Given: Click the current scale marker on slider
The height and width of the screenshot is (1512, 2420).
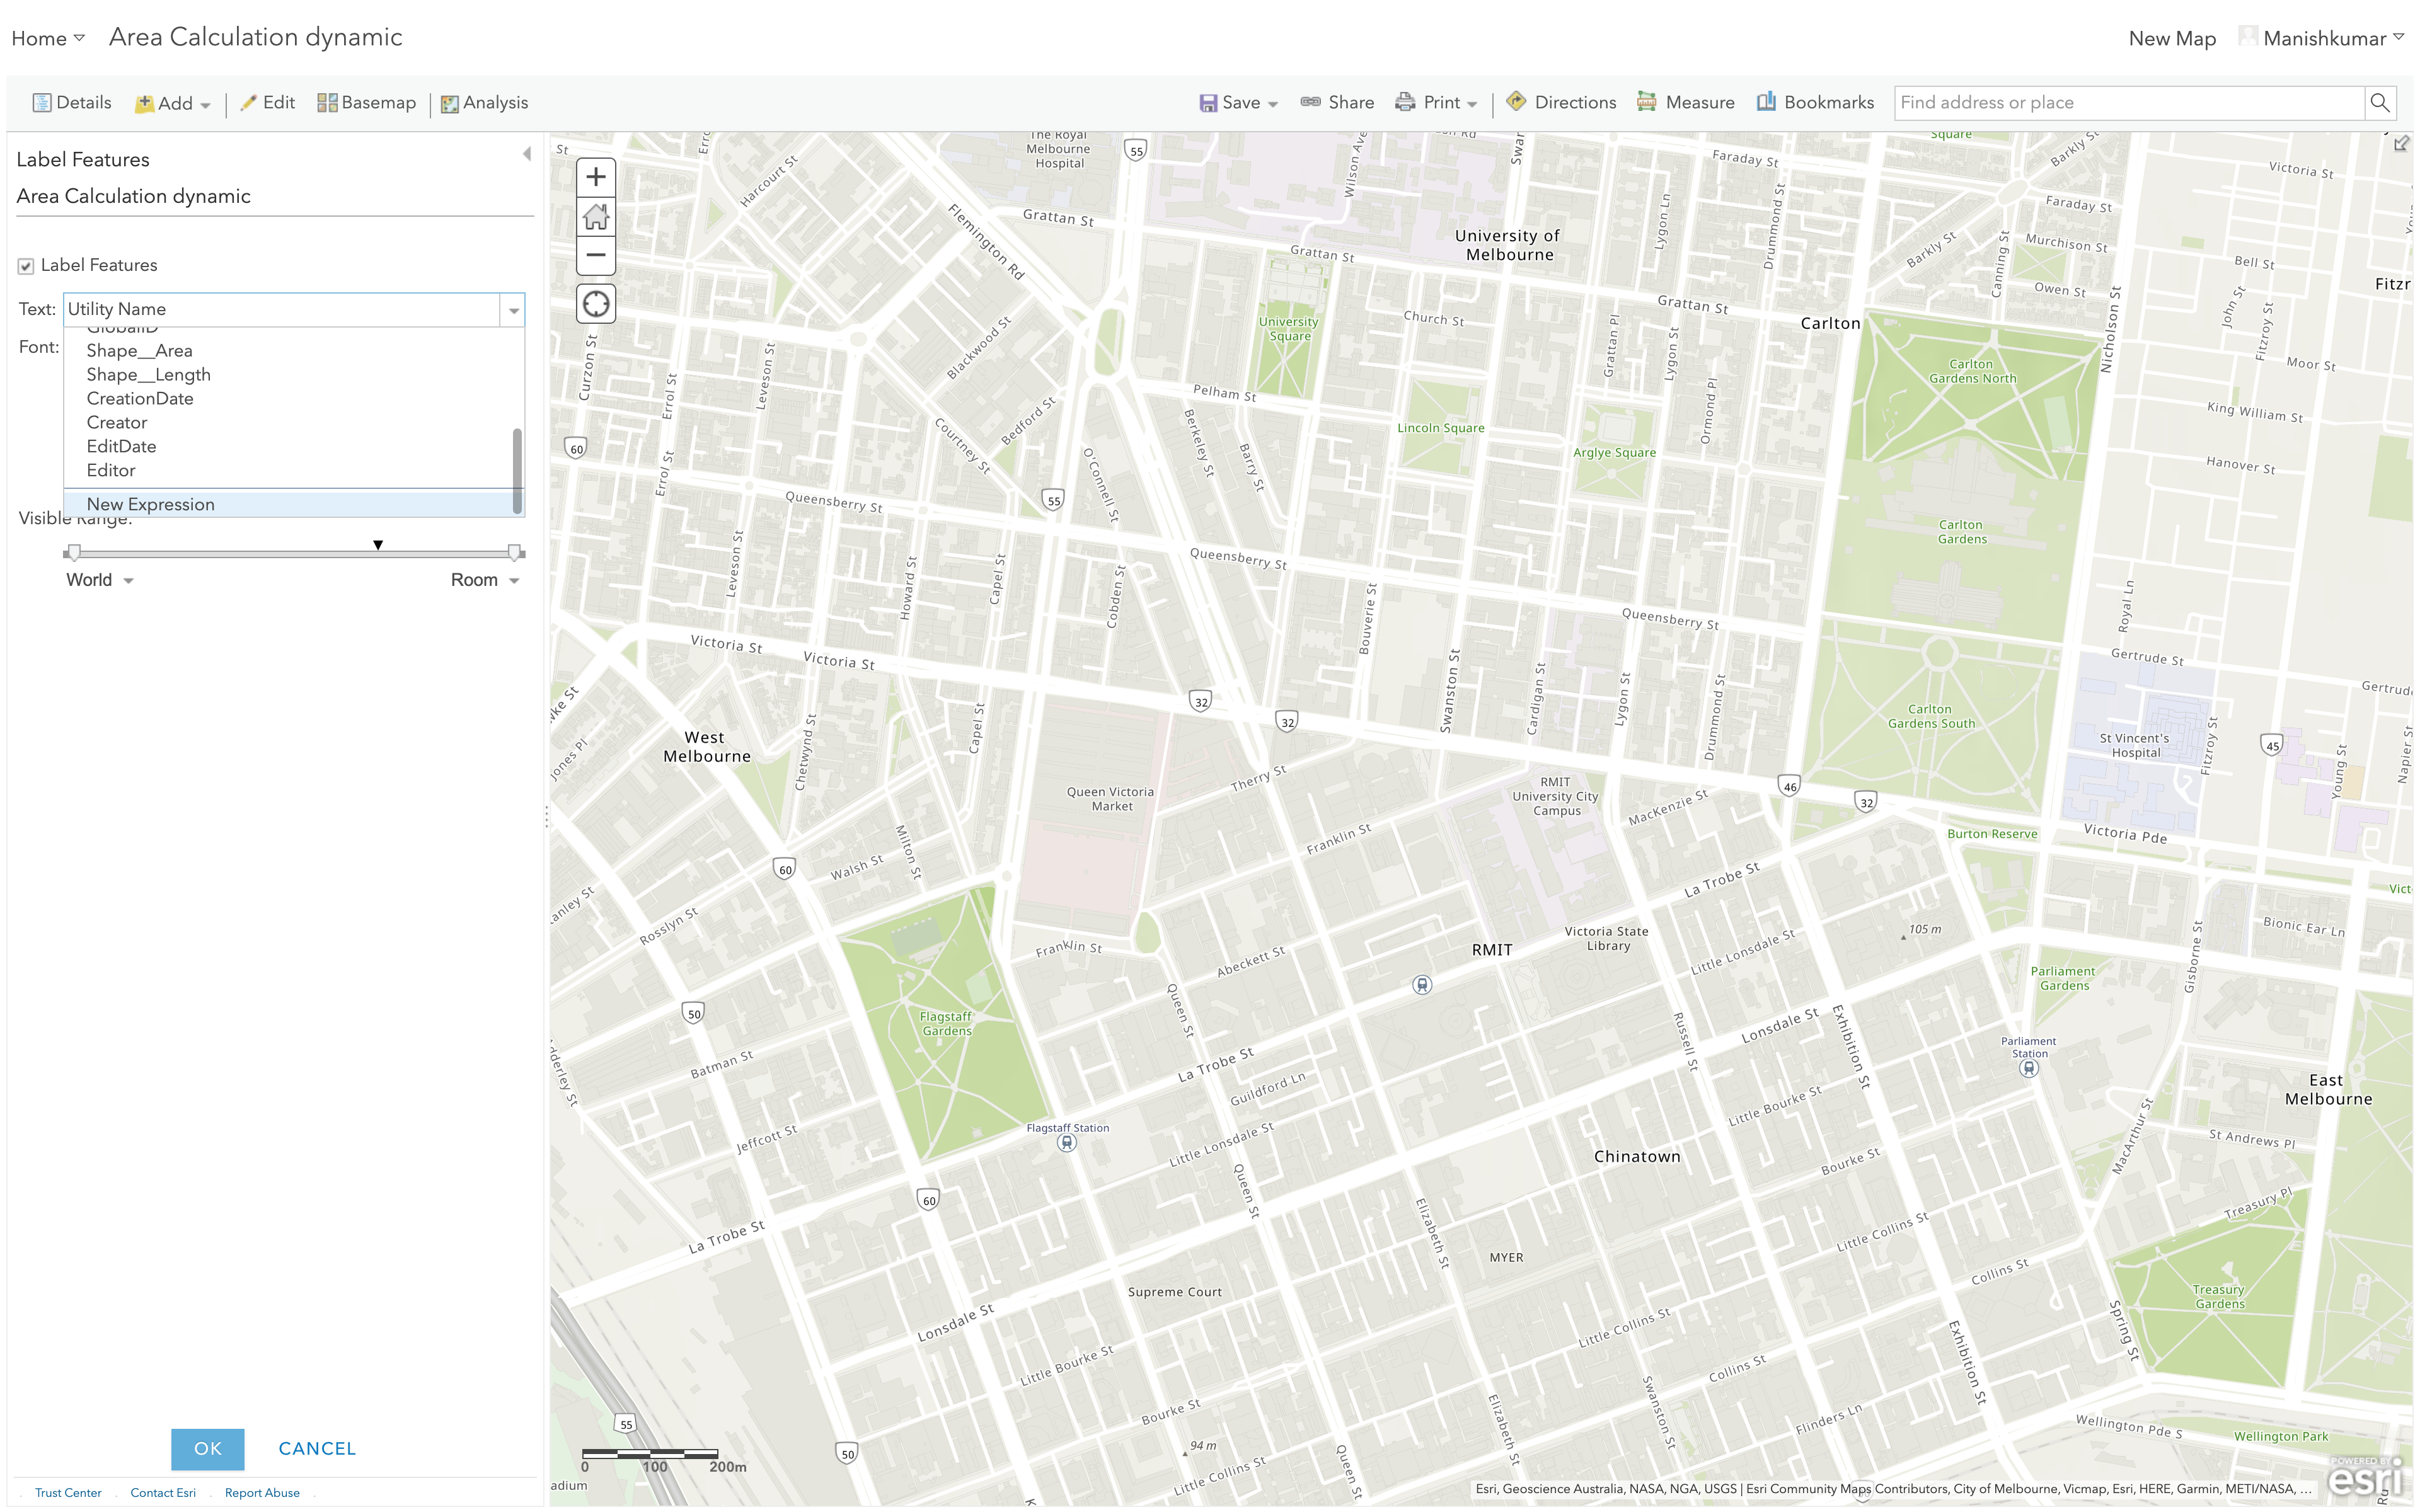Looking at the screenshot, I should tap(378, 545).
